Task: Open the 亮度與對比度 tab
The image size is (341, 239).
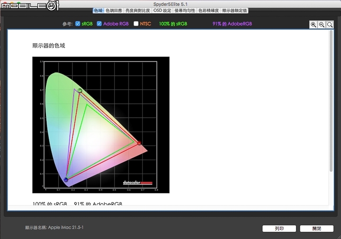Action: pyautogui.click(x=138, y=10)
